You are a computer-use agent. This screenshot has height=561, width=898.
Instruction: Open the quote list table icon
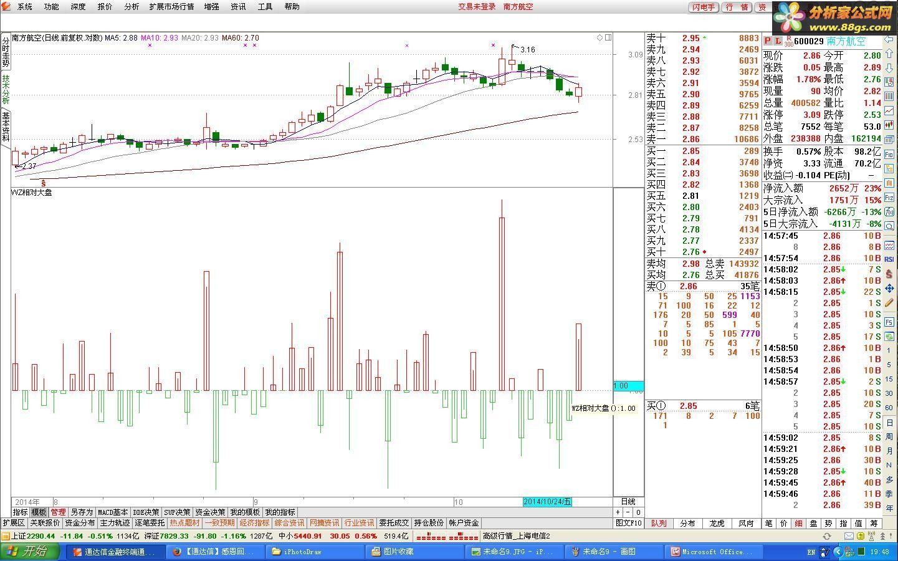[889, 97]
